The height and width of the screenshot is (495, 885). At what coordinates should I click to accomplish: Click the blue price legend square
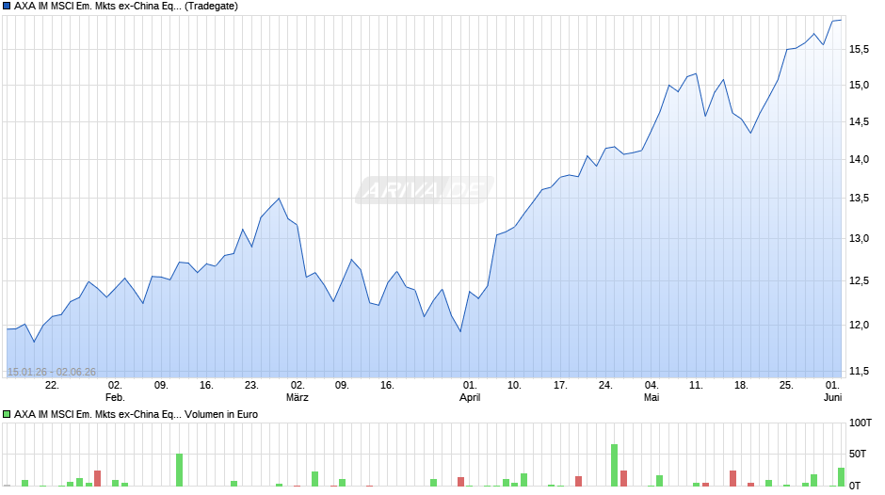tap(7, 7)
